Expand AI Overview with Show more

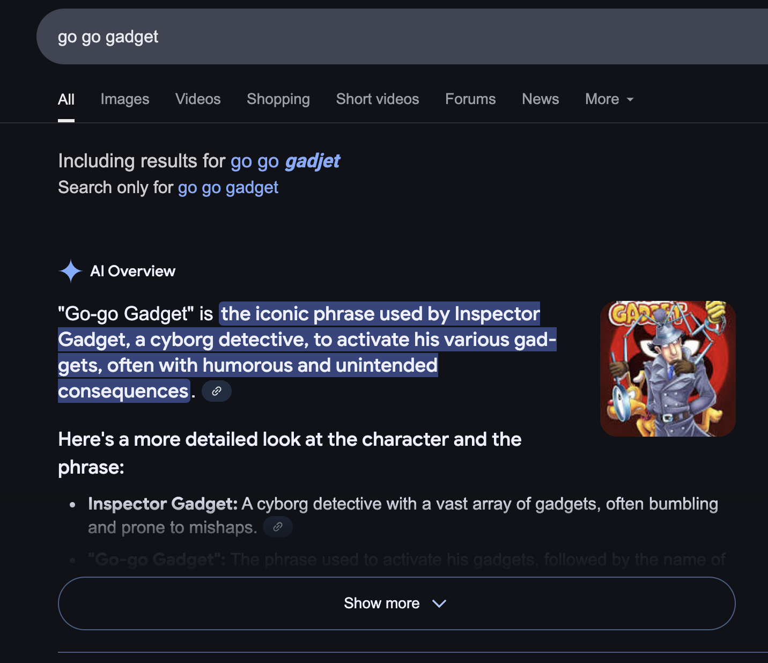pos(396,603)
